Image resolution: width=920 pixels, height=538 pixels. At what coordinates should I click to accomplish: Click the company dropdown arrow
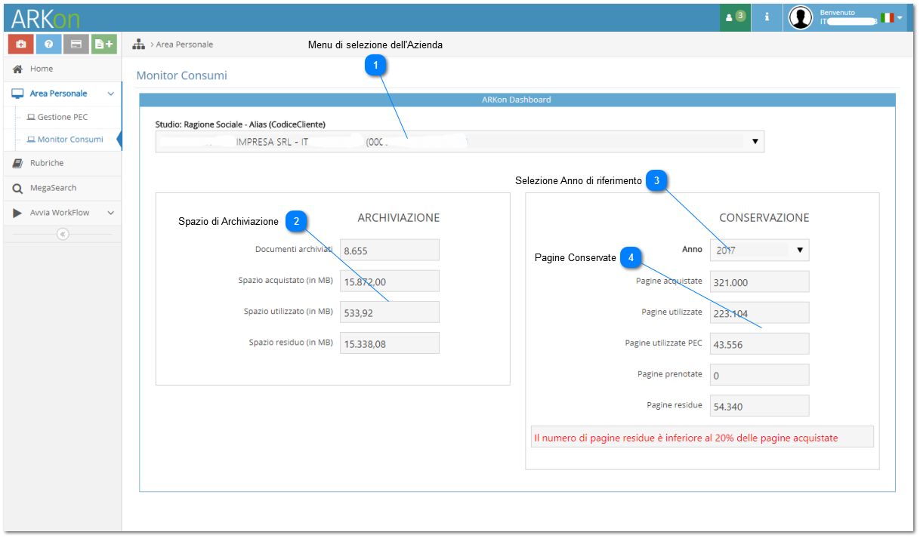coord(755,141)
